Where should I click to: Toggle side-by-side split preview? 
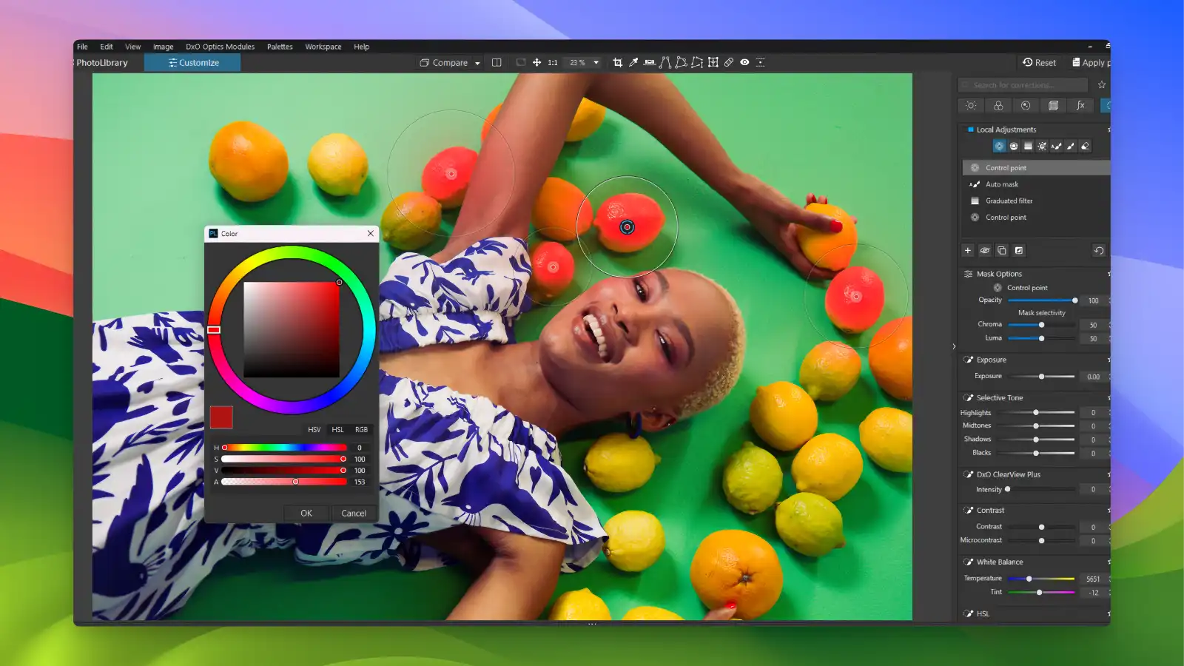click(497, 63)
